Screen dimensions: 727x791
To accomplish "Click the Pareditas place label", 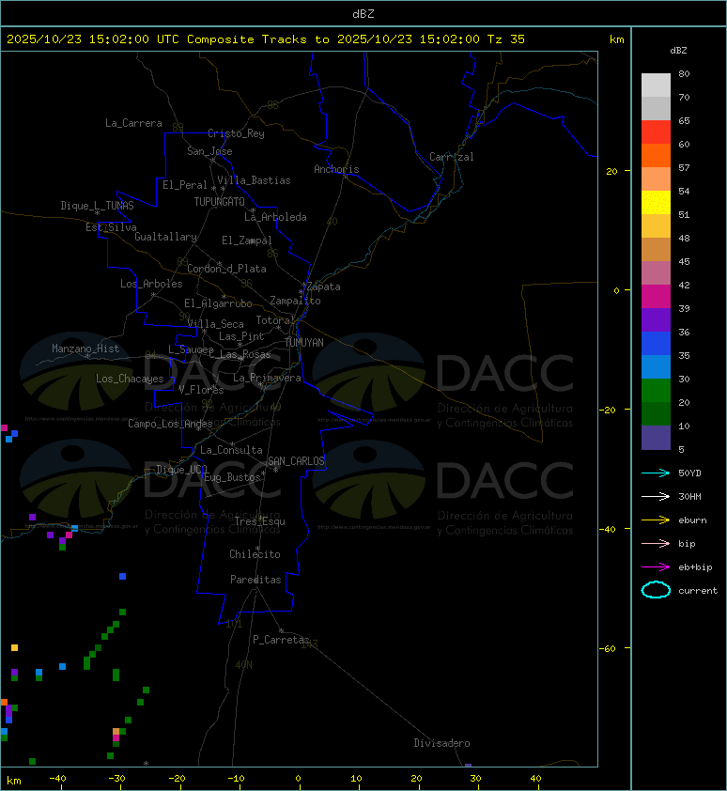I will pyautogui.click(x=255, y=581).
